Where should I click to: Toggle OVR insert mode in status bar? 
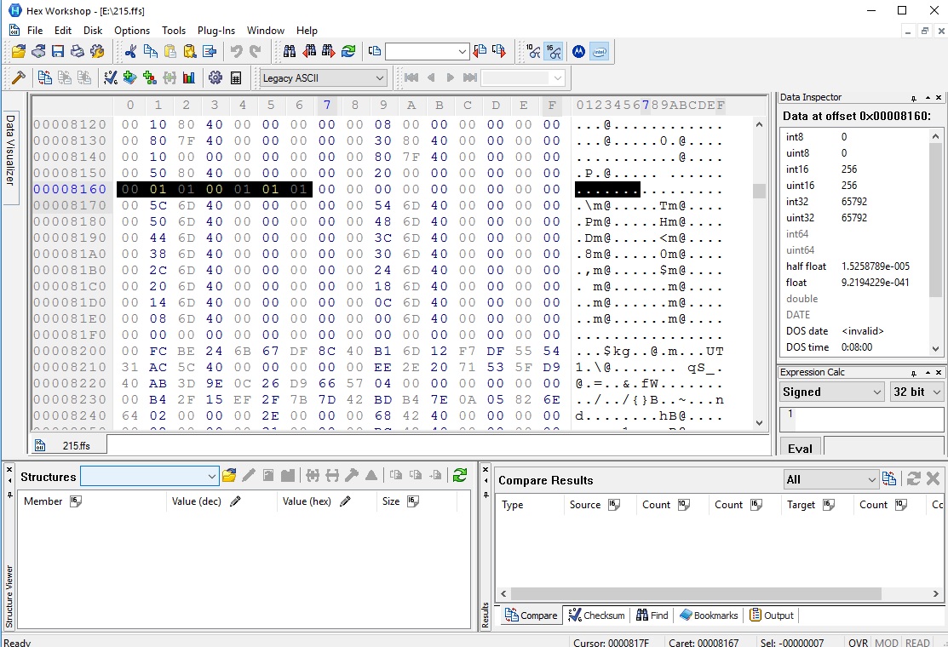(x=858, y=642)
